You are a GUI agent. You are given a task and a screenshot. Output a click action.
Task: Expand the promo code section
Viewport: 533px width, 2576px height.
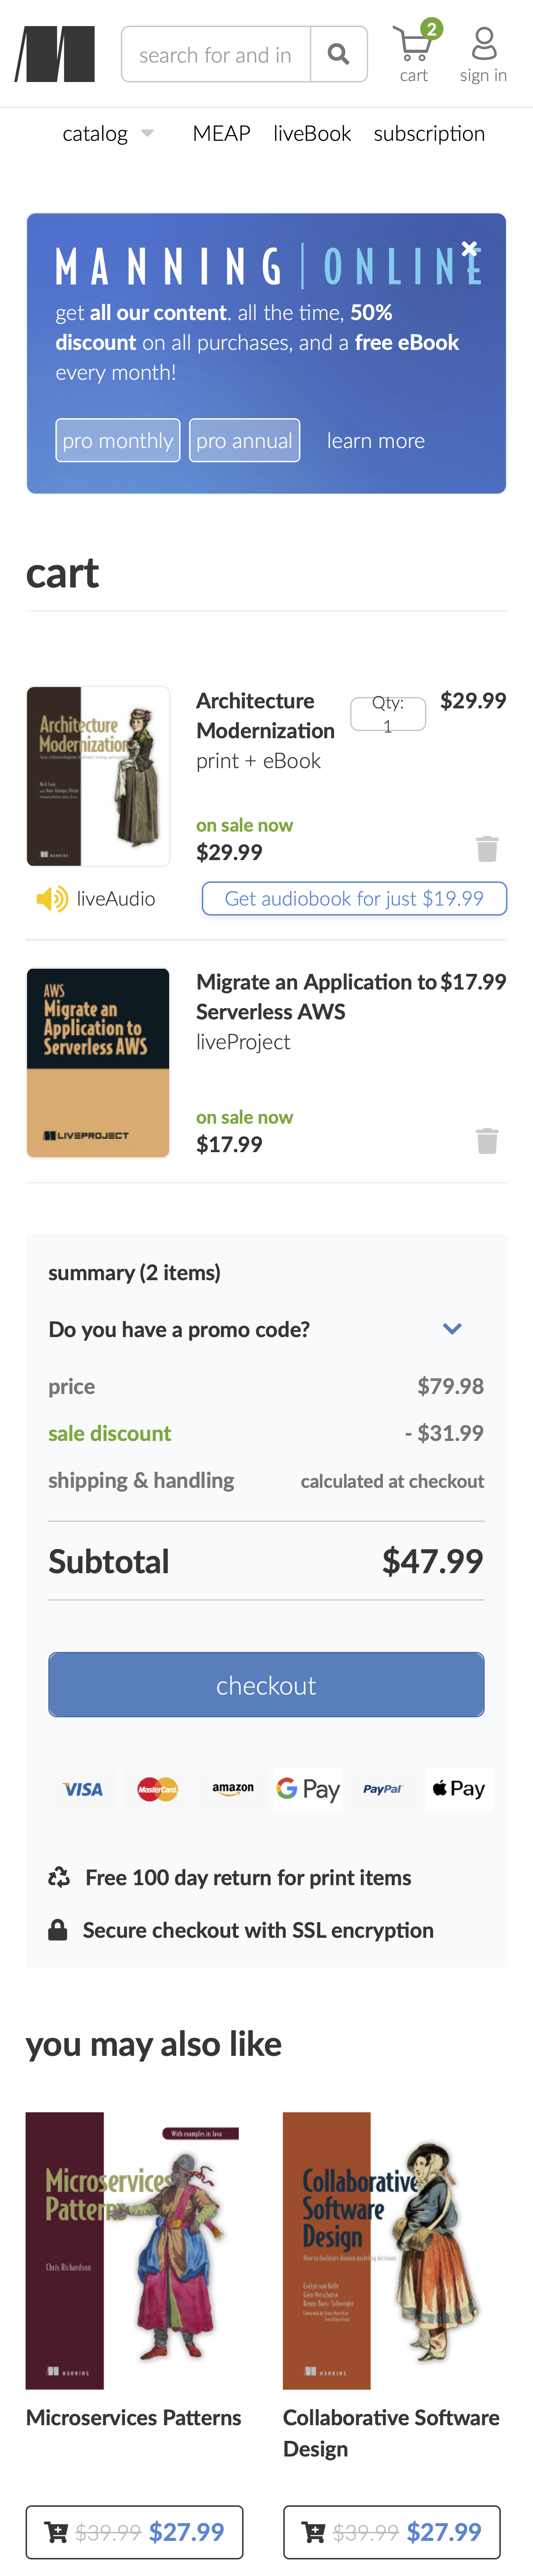tap(452, 1329)
